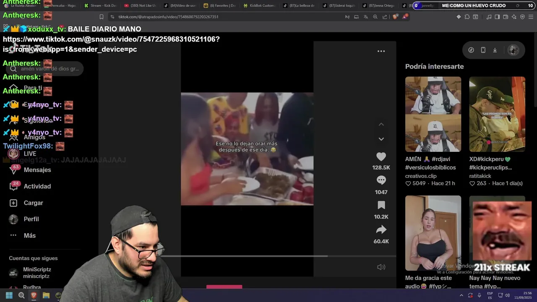
Task: Share video using arrow icon
Action: (381, 229)
